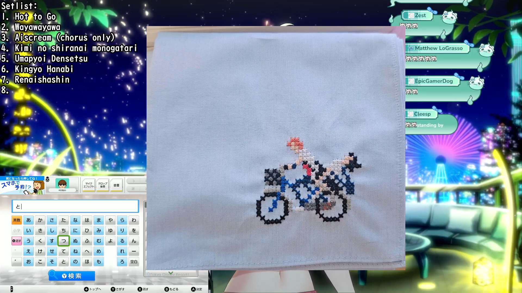Toggle the dakuten voiced mark key
Image resolution: width=522 pixels, height=293 pixels.
pos(17,262)
